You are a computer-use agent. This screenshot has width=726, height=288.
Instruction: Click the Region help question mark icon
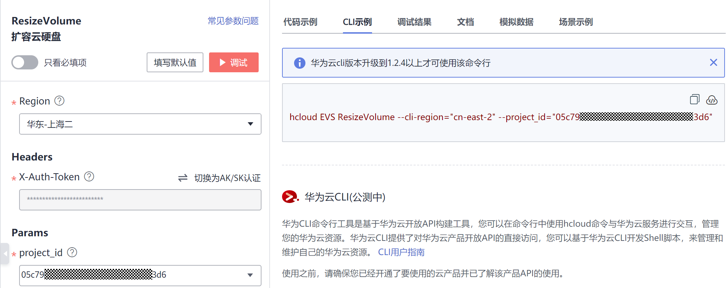pos(59,101)
